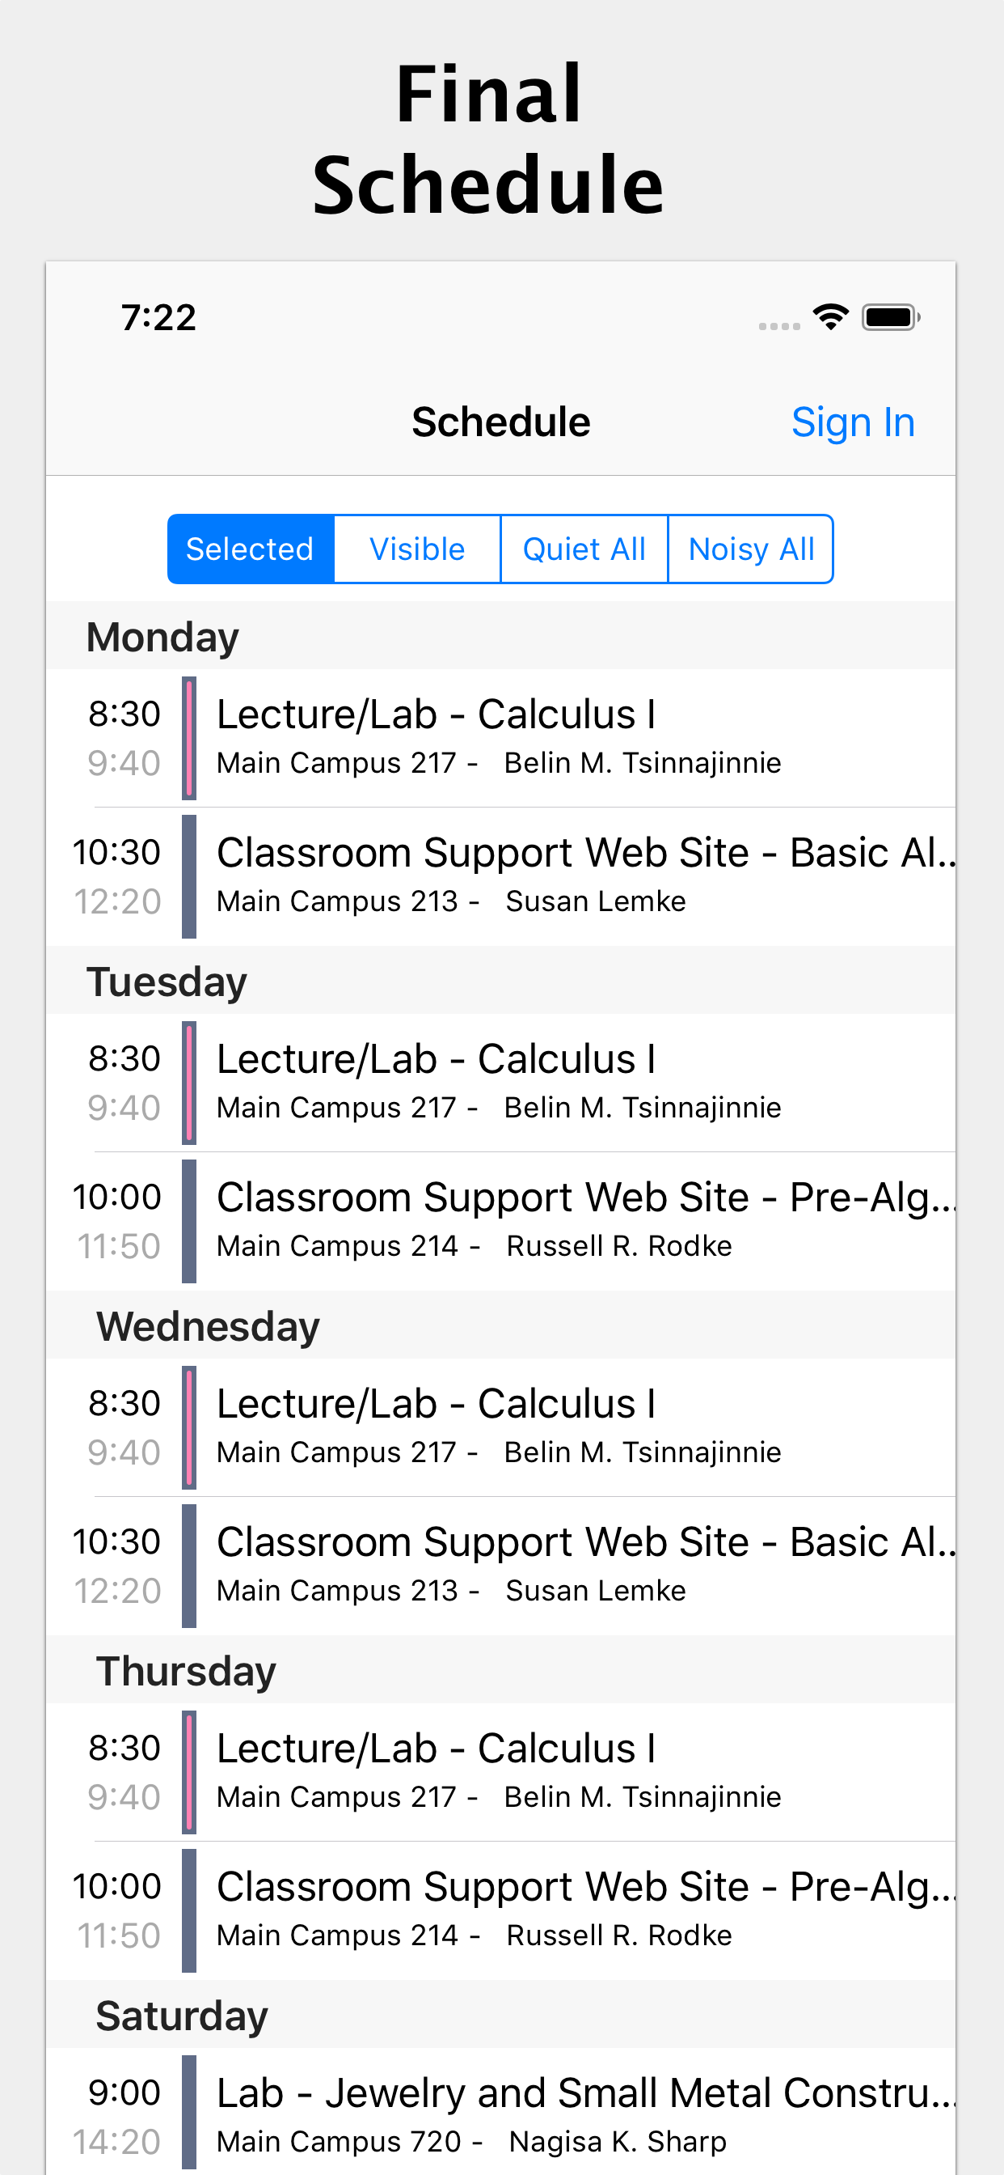Screen dimensions: 1004x2175
Task: Select the Selected segment
Action: click(x=251, y=549)
